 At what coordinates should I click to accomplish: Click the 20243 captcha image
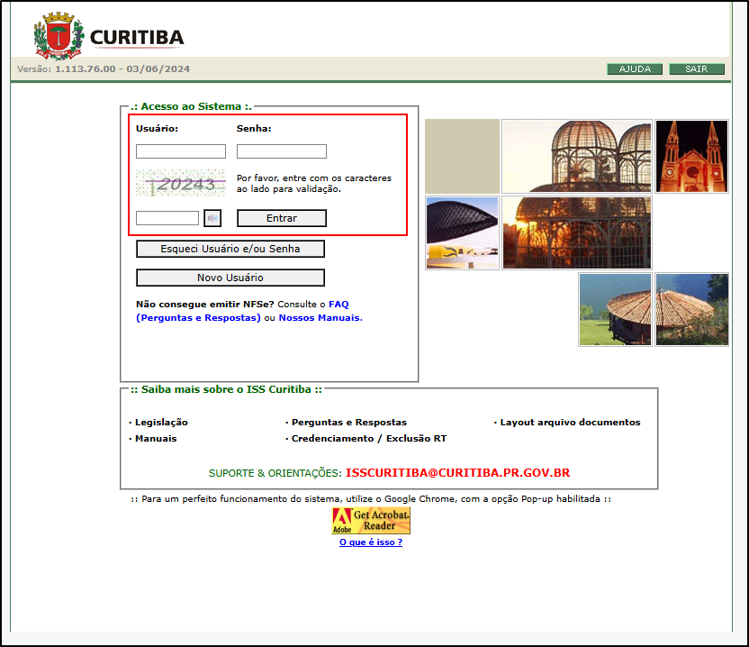click(x=181, y=183)
